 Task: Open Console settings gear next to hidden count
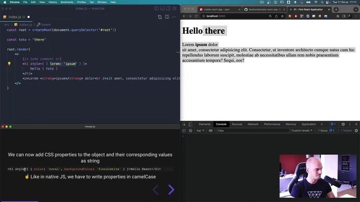(x=356, y=131)
